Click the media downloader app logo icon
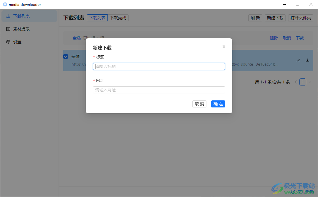 (5, 4)
